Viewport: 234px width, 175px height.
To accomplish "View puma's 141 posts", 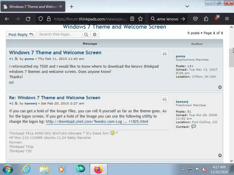I will tap(190, 66).
